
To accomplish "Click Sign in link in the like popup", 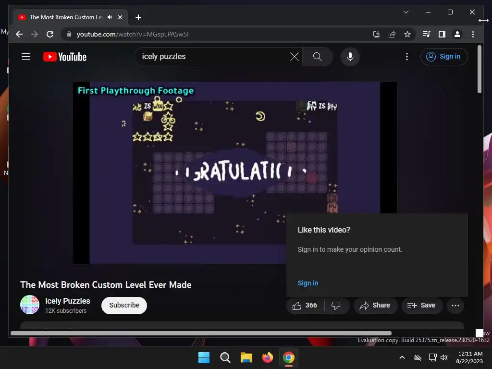I will pos(308,283).
